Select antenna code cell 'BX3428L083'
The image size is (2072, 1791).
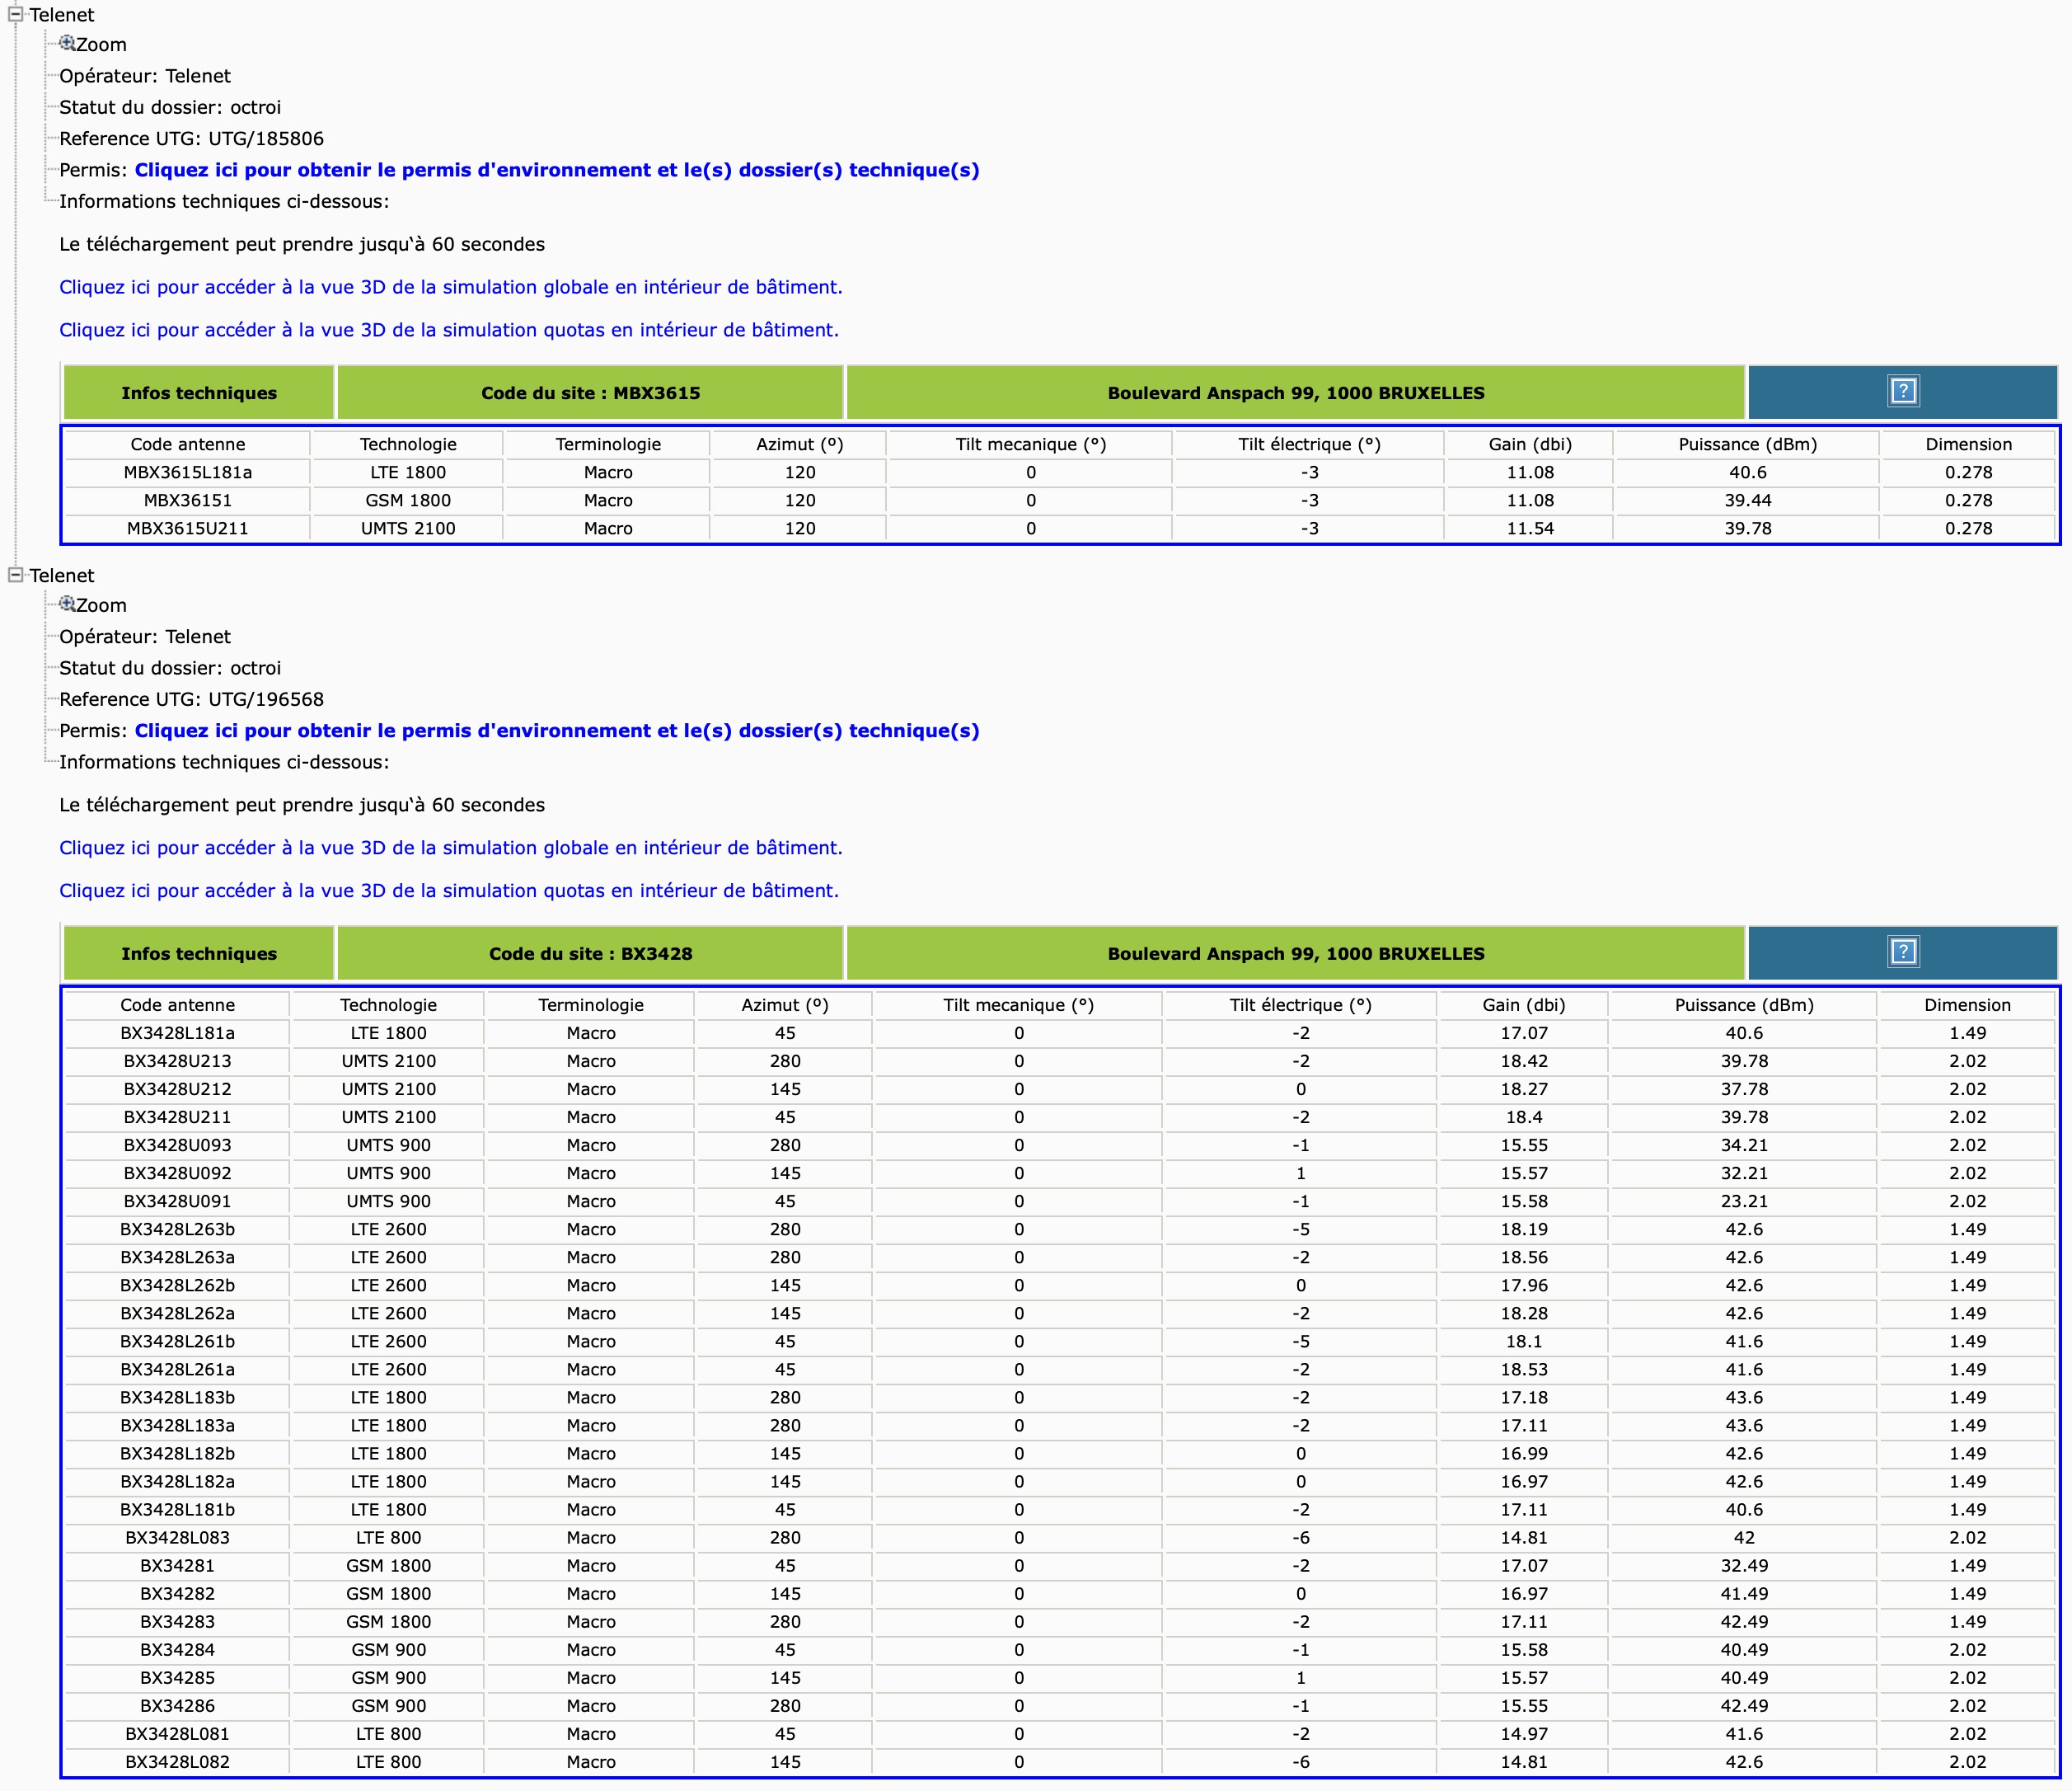(177, 1537)
